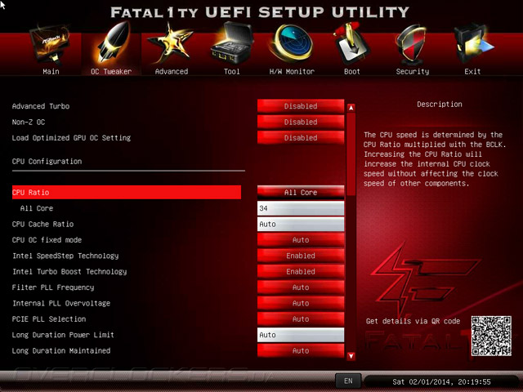Viewport: 523px width, 392px height.
Task: Switch to the Exit tab label
Action: (472, 71)
